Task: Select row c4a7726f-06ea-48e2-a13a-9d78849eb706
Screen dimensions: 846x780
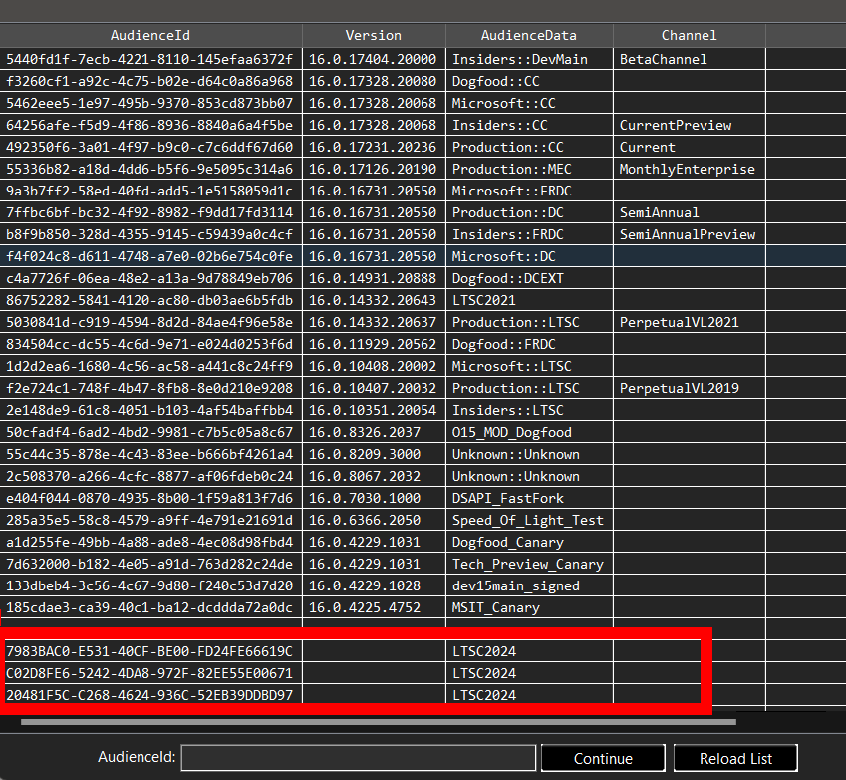Action: click(x=423, y=278)
